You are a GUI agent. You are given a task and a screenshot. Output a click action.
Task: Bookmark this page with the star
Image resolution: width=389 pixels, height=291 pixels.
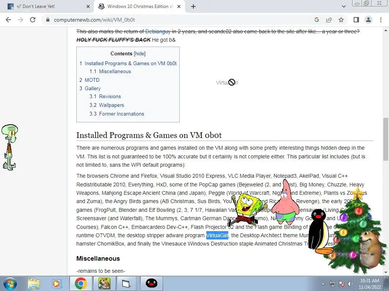341,20
